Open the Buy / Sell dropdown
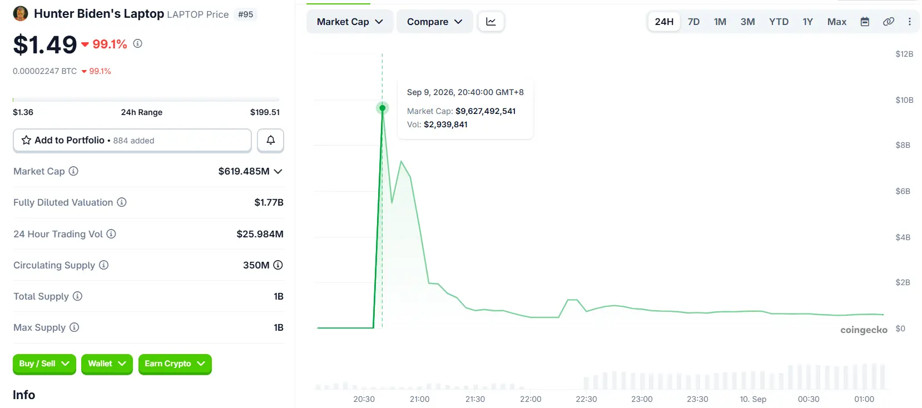This screenshot has width=922, height=408. pos(44,364)
